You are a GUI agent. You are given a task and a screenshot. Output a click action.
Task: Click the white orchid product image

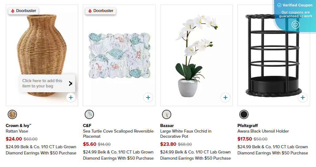click(196, 55)
